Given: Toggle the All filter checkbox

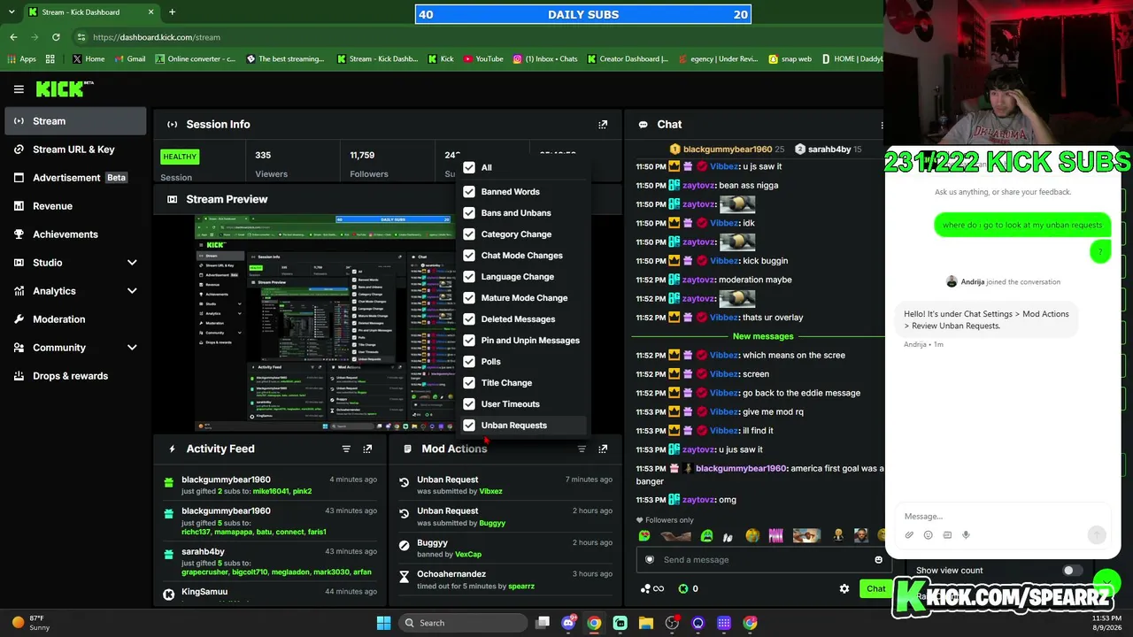Looking at the screenshot, I should 469,167.
